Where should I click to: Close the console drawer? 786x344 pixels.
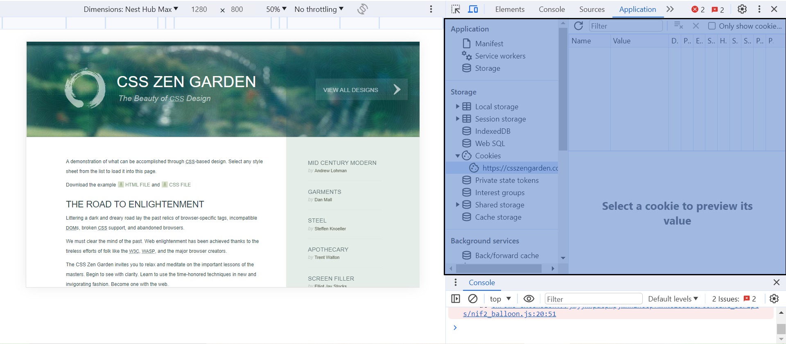(x=776, y=282)
